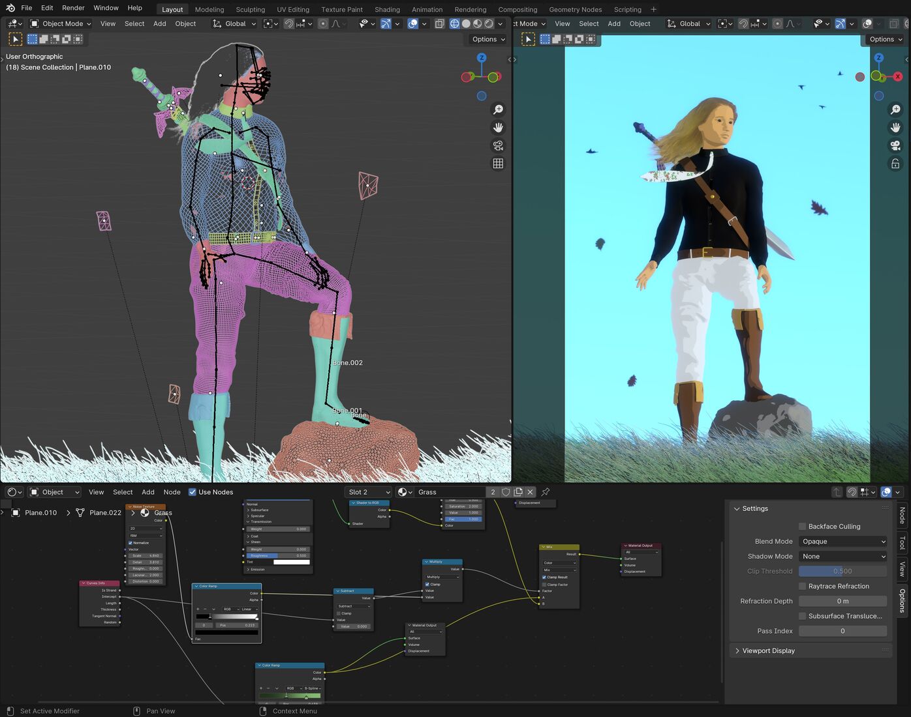Open Global transform orientation dropdown in left viewport
Screen dimensions: 911x717
[235, 23]
